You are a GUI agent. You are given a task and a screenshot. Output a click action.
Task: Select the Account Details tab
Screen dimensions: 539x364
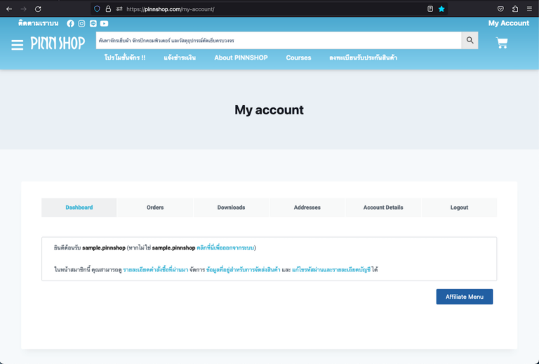click(x=383, y=208)
